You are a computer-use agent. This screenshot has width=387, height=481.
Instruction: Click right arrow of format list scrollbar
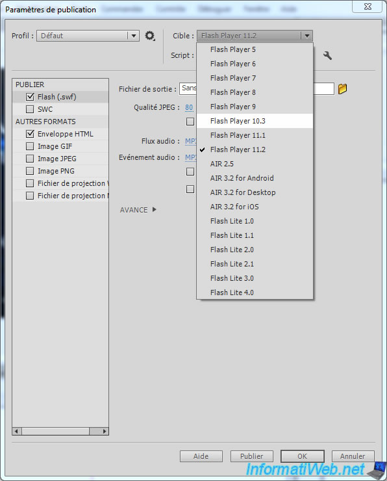tap(105, 432)
